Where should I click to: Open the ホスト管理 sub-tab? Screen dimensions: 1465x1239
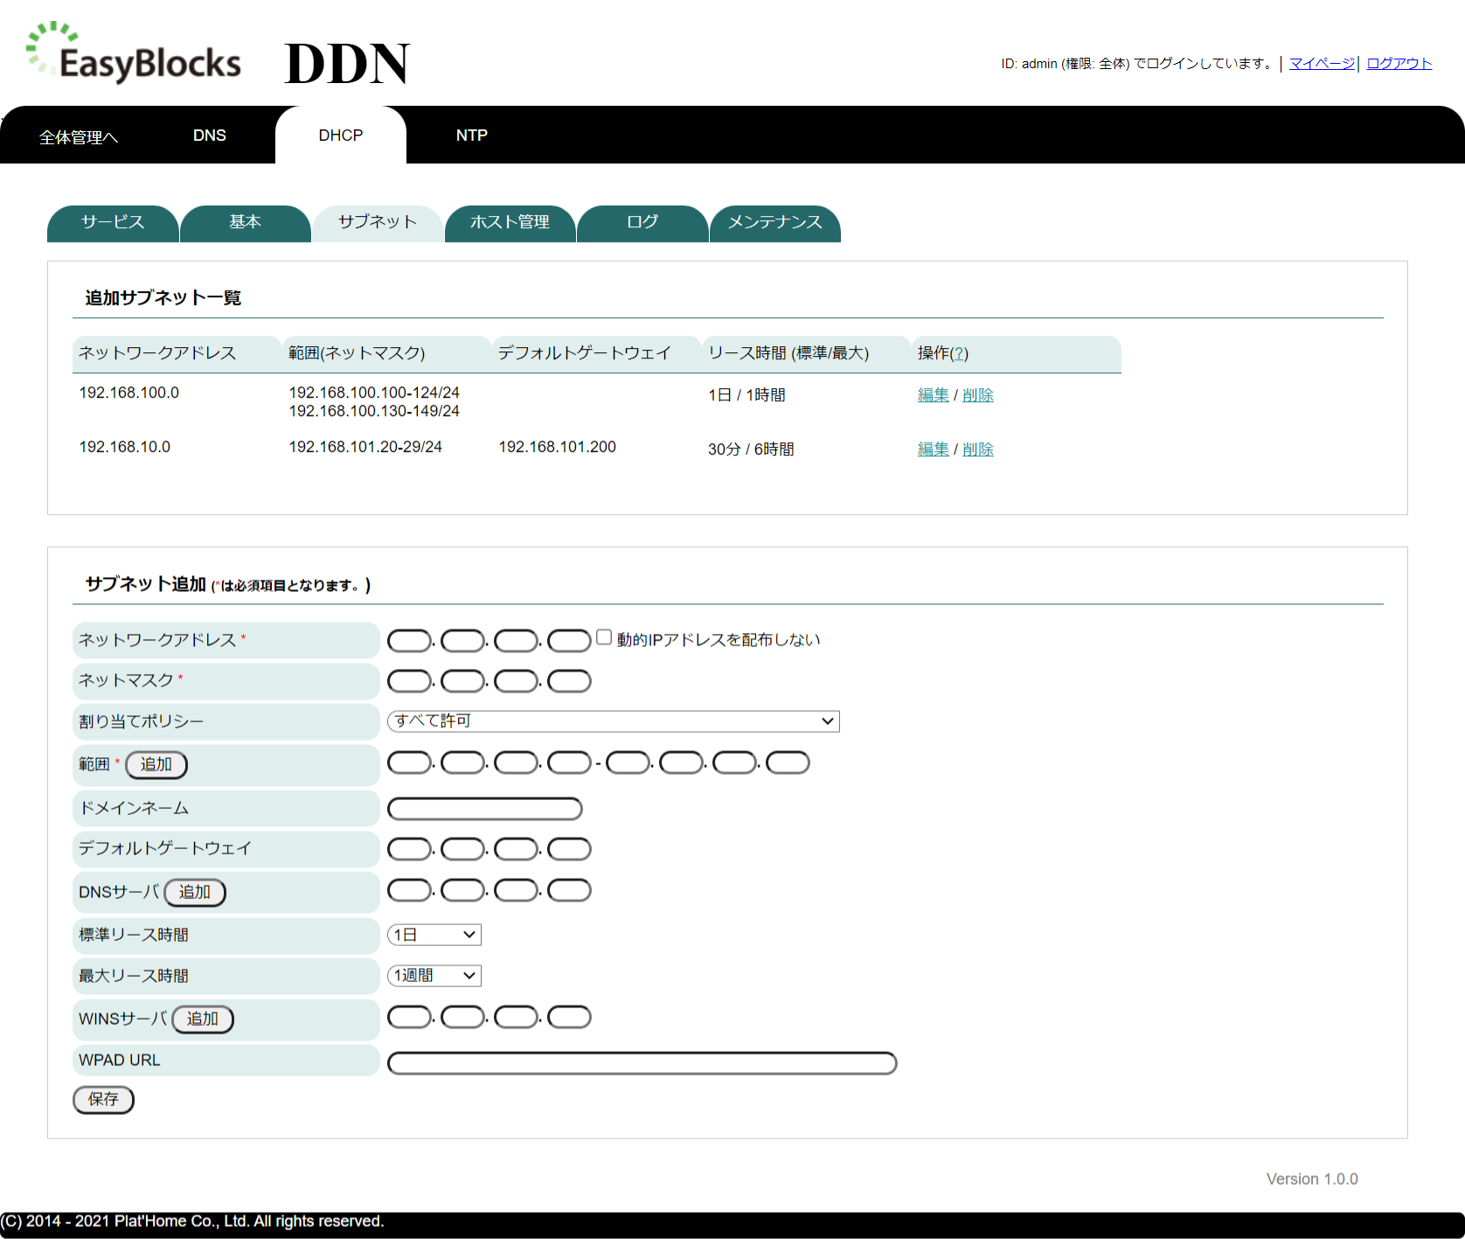tap(510, 223)
